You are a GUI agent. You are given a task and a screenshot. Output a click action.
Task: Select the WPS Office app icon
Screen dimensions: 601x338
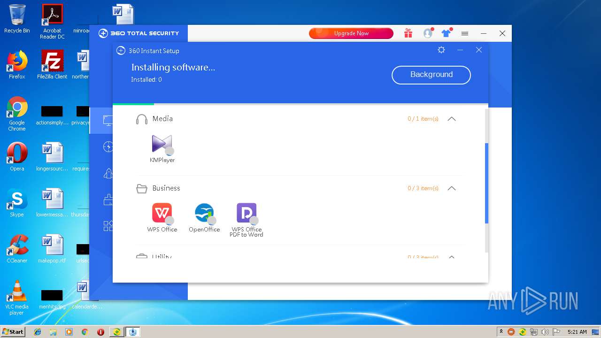[x=162, y=213]
